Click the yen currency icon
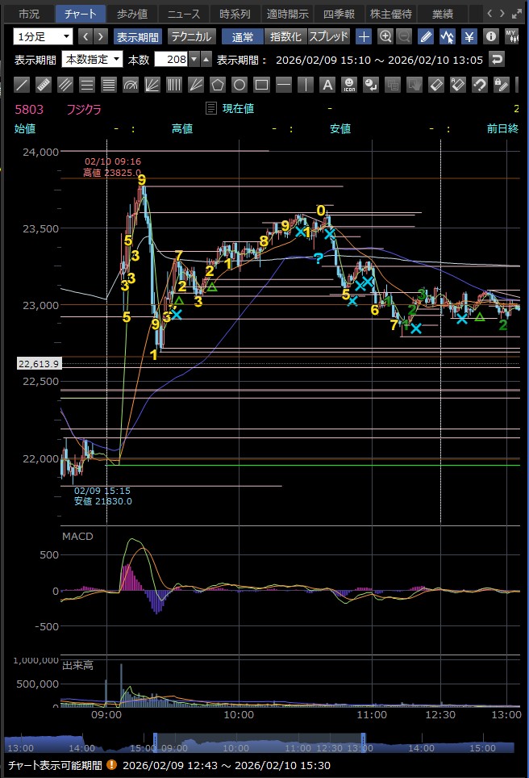 pyautogui.click(x=469, y=36)
